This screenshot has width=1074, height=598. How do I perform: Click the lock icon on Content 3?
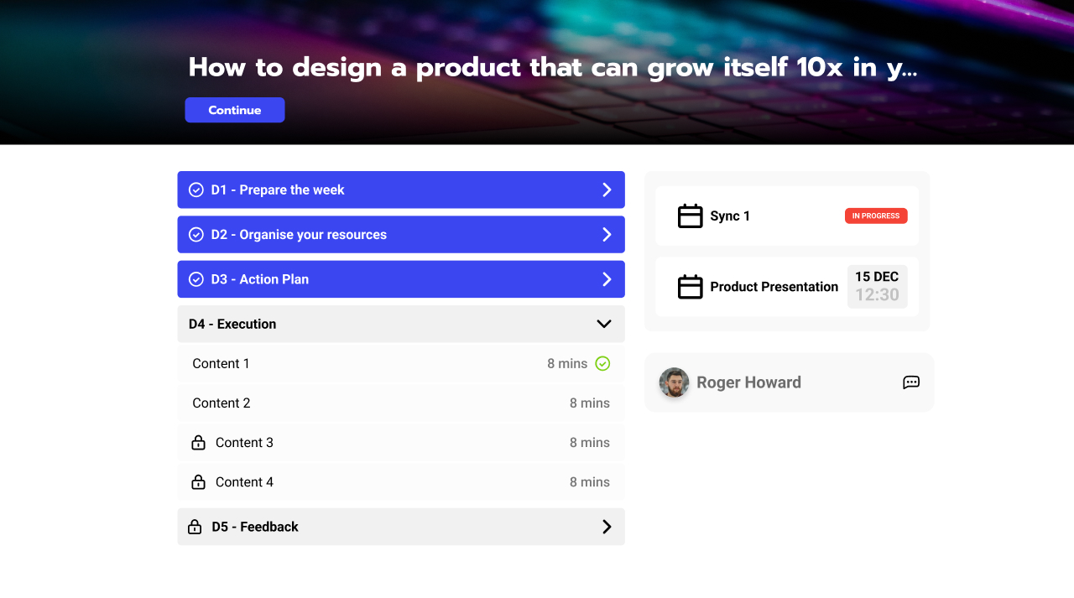pyautogui.click(x=198, y=442)
